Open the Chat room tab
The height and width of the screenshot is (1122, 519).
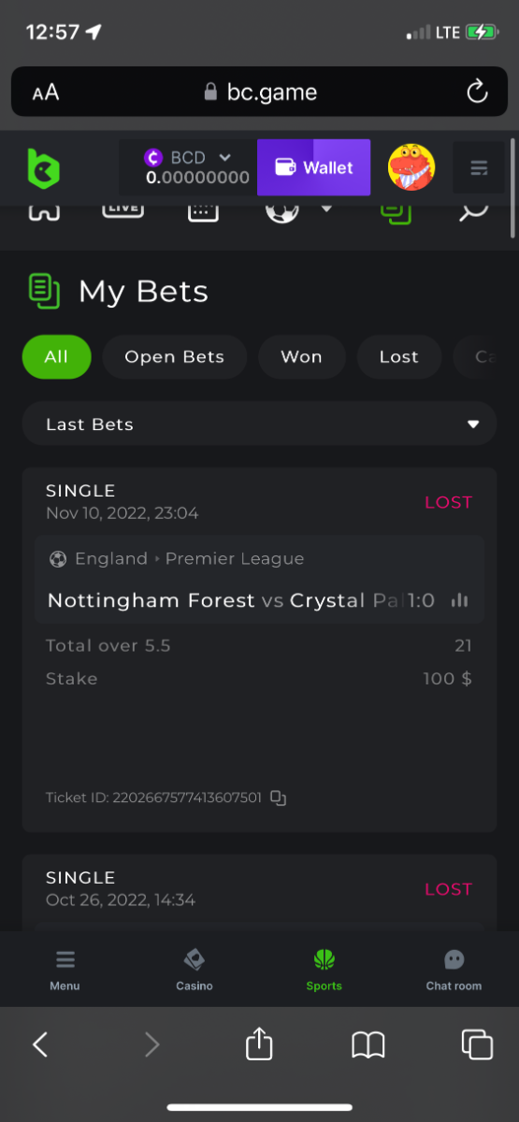tap(454, 970)
